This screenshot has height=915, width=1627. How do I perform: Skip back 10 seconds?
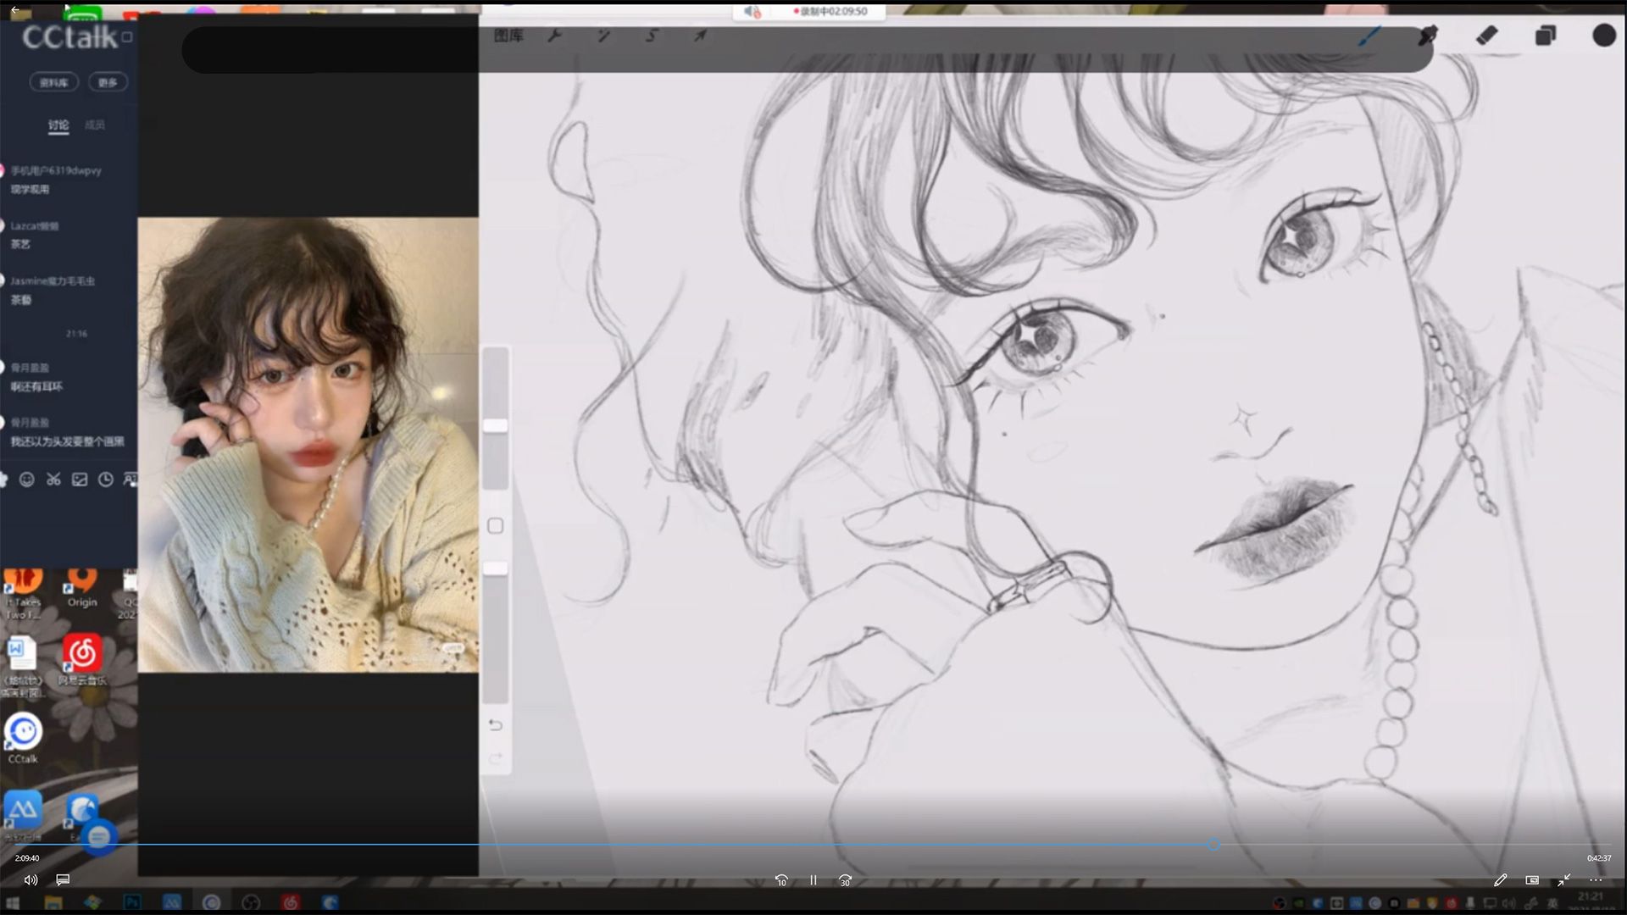pyautogui.click(x=781, y=880)
